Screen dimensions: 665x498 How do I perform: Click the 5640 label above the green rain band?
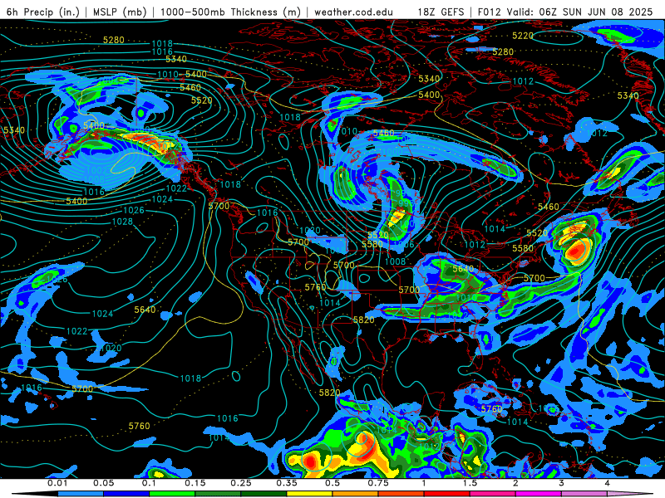463,269
